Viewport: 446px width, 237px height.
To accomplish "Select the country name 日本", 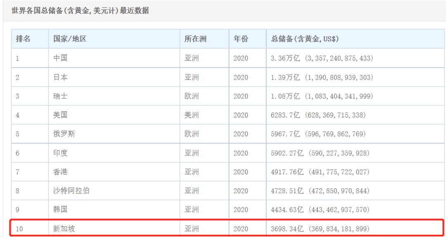I will pos(60,77).
